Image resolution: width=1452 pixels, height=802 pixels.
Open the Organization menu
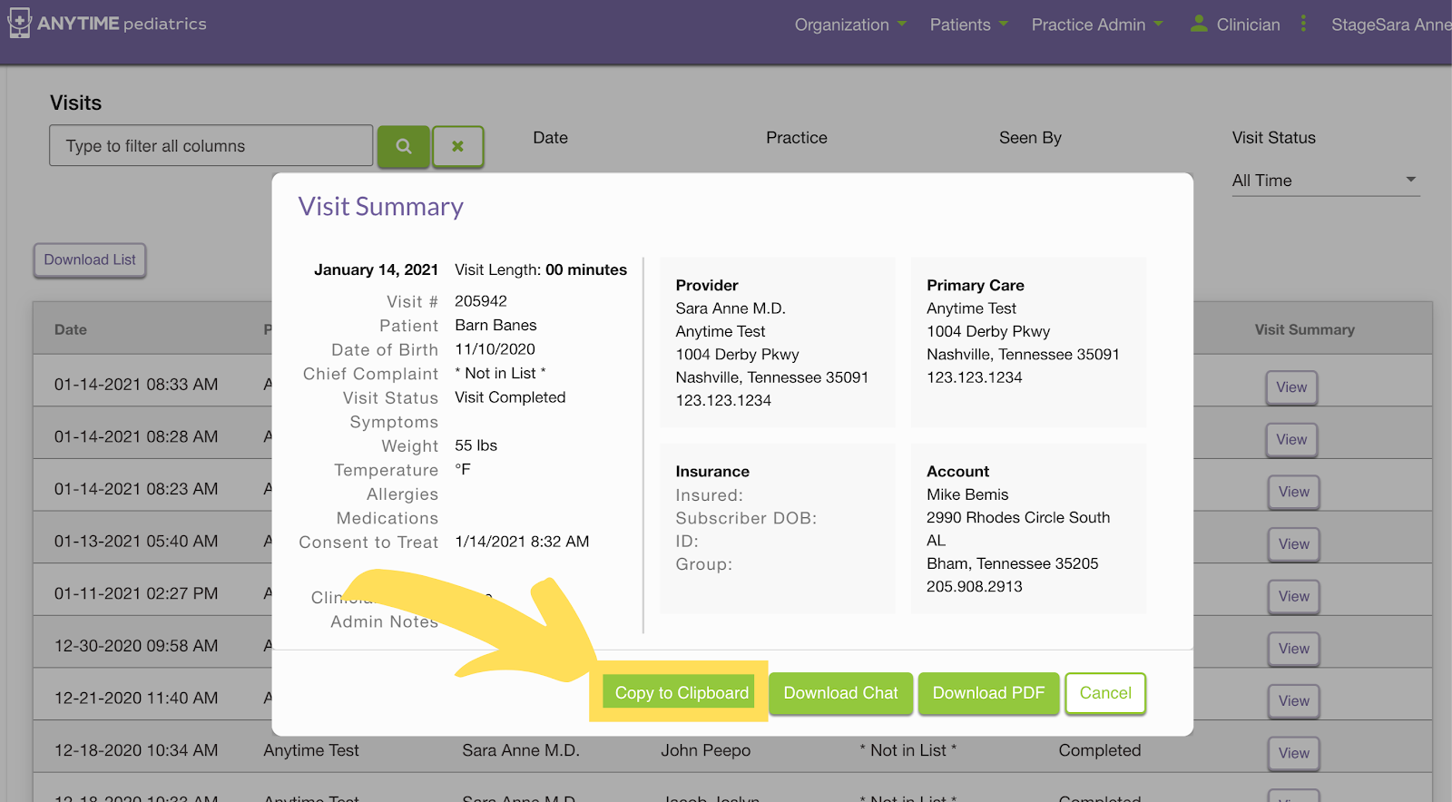850,24
